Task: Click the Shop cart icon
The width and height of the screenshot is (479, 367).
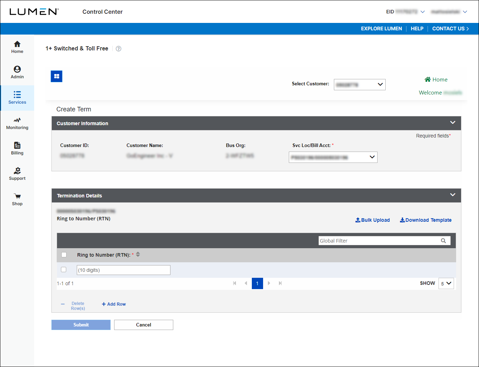Action: click(x=17, y=198)
